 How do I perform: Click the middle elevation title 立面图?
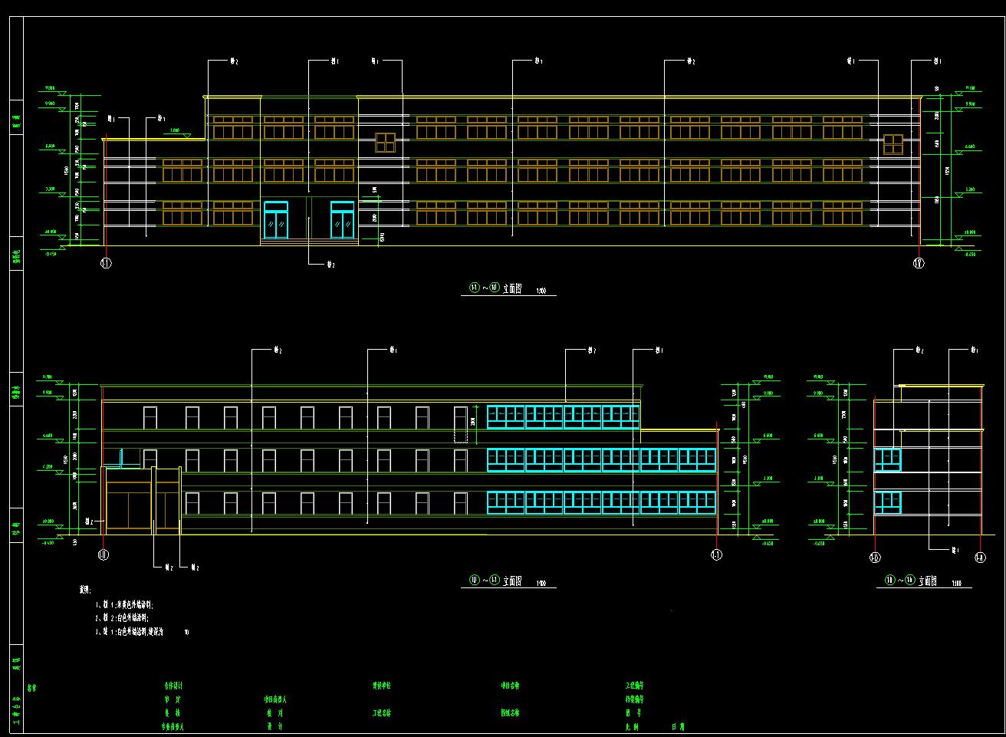pyautogui.click(x=512, y=581)
